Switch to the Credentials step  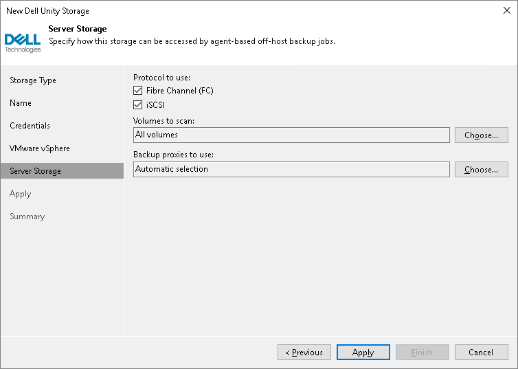click(30, 126)
